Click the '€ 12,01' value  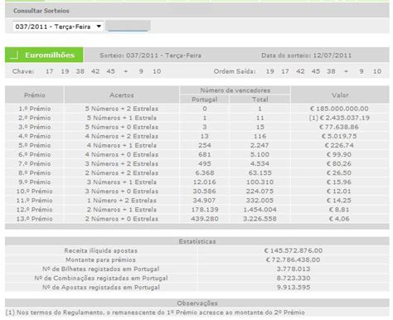point(339,191)
